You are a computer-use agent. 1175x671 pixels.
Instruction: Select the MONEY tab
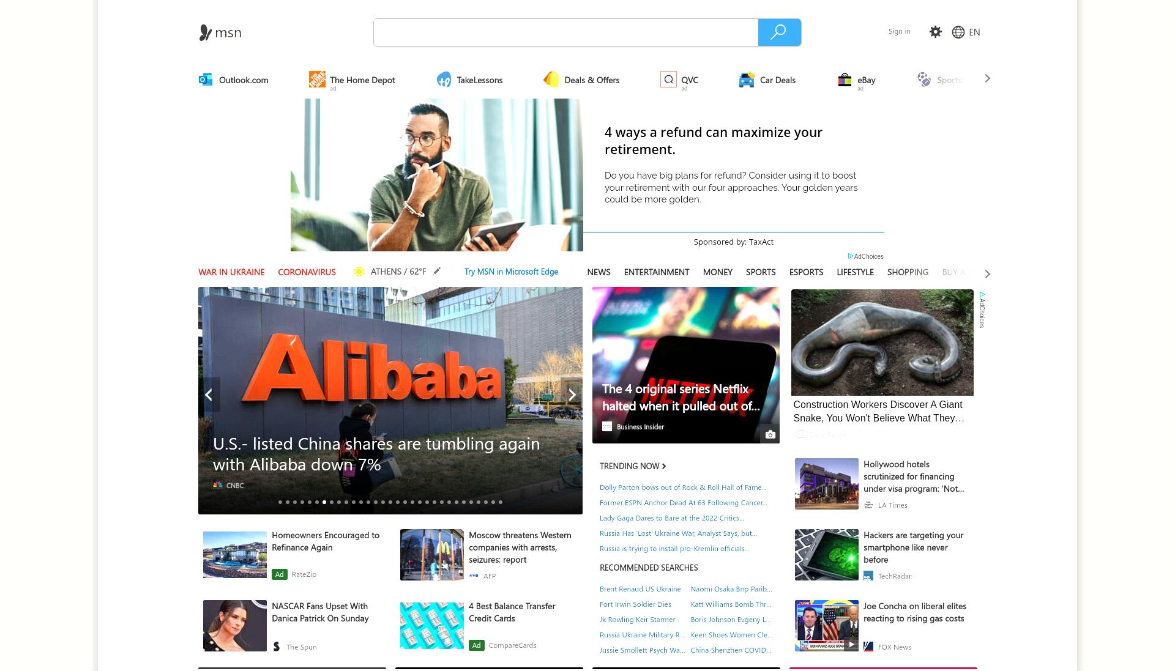[717, 272]
